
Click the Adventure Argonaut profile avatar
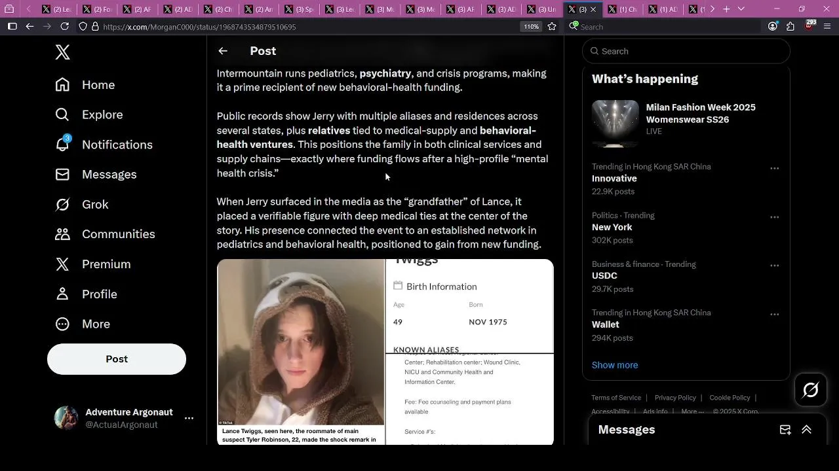(x=66, y=418)
